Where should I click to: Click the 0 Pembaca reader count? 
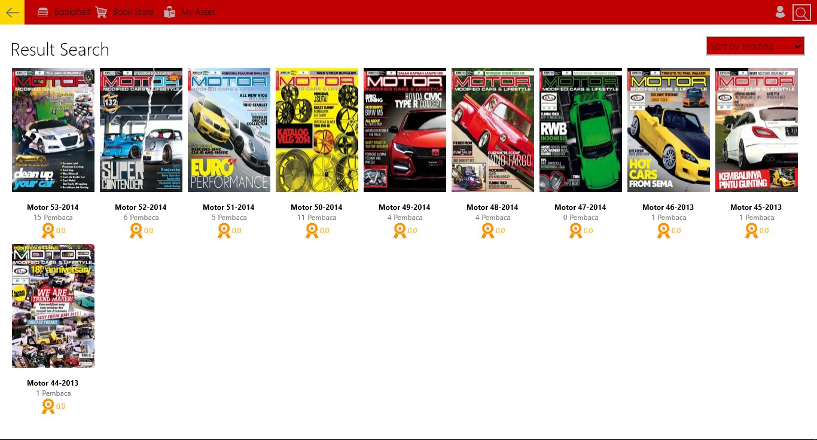[581, 218]
